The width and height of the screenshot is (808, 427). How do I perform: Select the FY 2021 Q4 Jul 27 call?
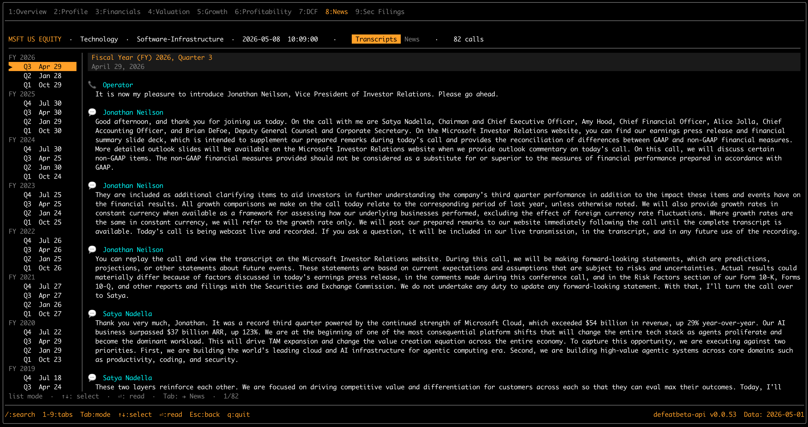pos(42,286)
